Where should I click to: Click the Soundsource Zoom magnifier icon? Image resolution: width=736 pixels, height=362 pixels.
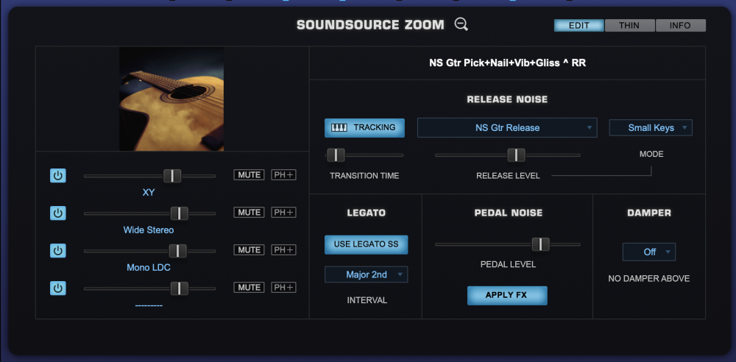[x=461, y=24]
